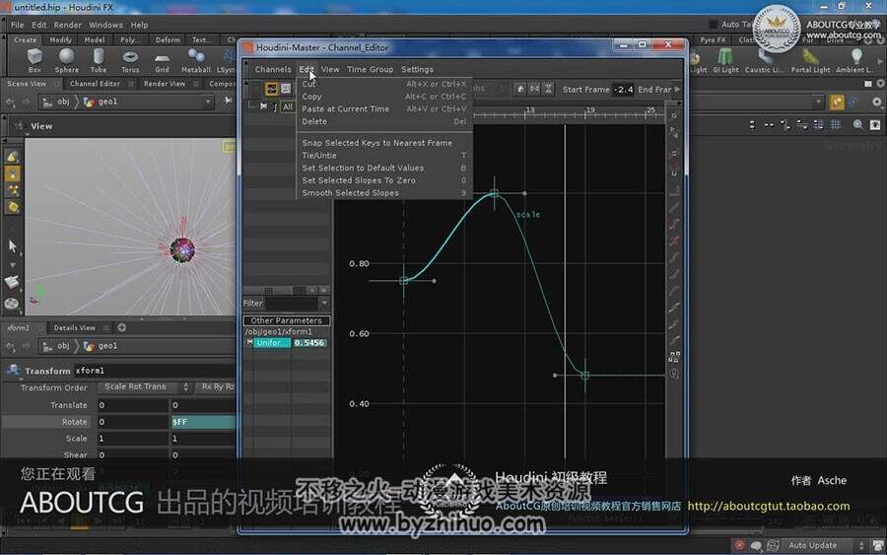Click the fit-vertical icon in Channel Editor toolbar
The height and width of the screenshot is (555, 887).
[549, 89]
